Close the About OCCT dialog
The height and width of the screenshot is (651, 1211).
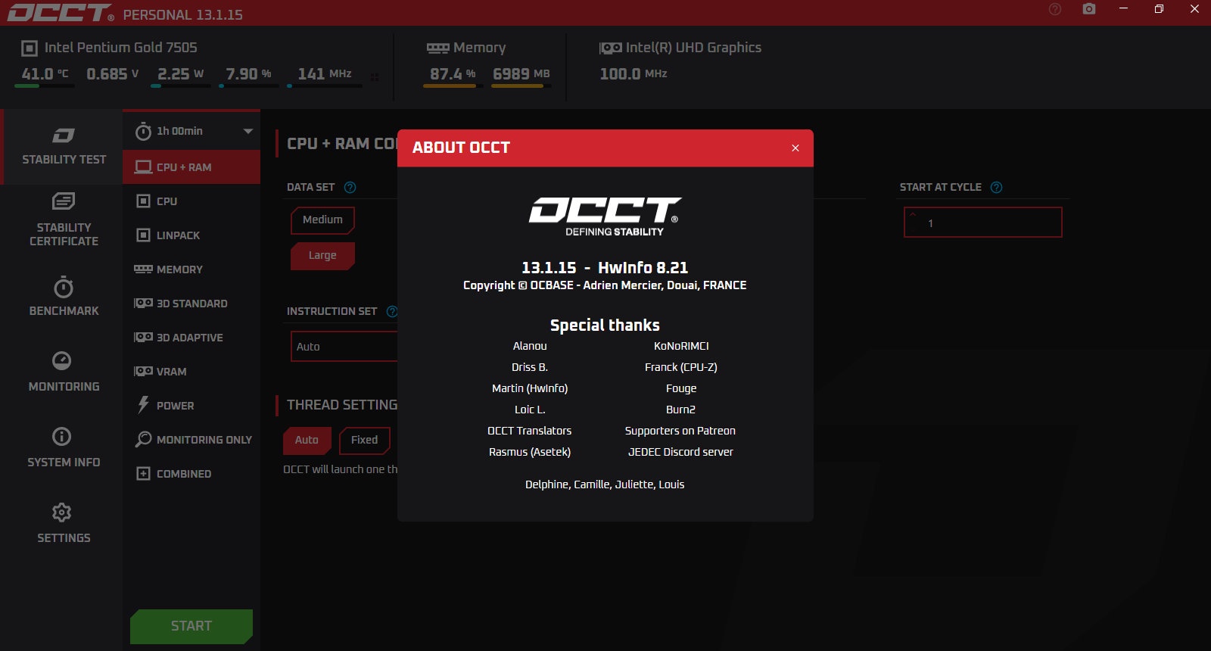795,148
